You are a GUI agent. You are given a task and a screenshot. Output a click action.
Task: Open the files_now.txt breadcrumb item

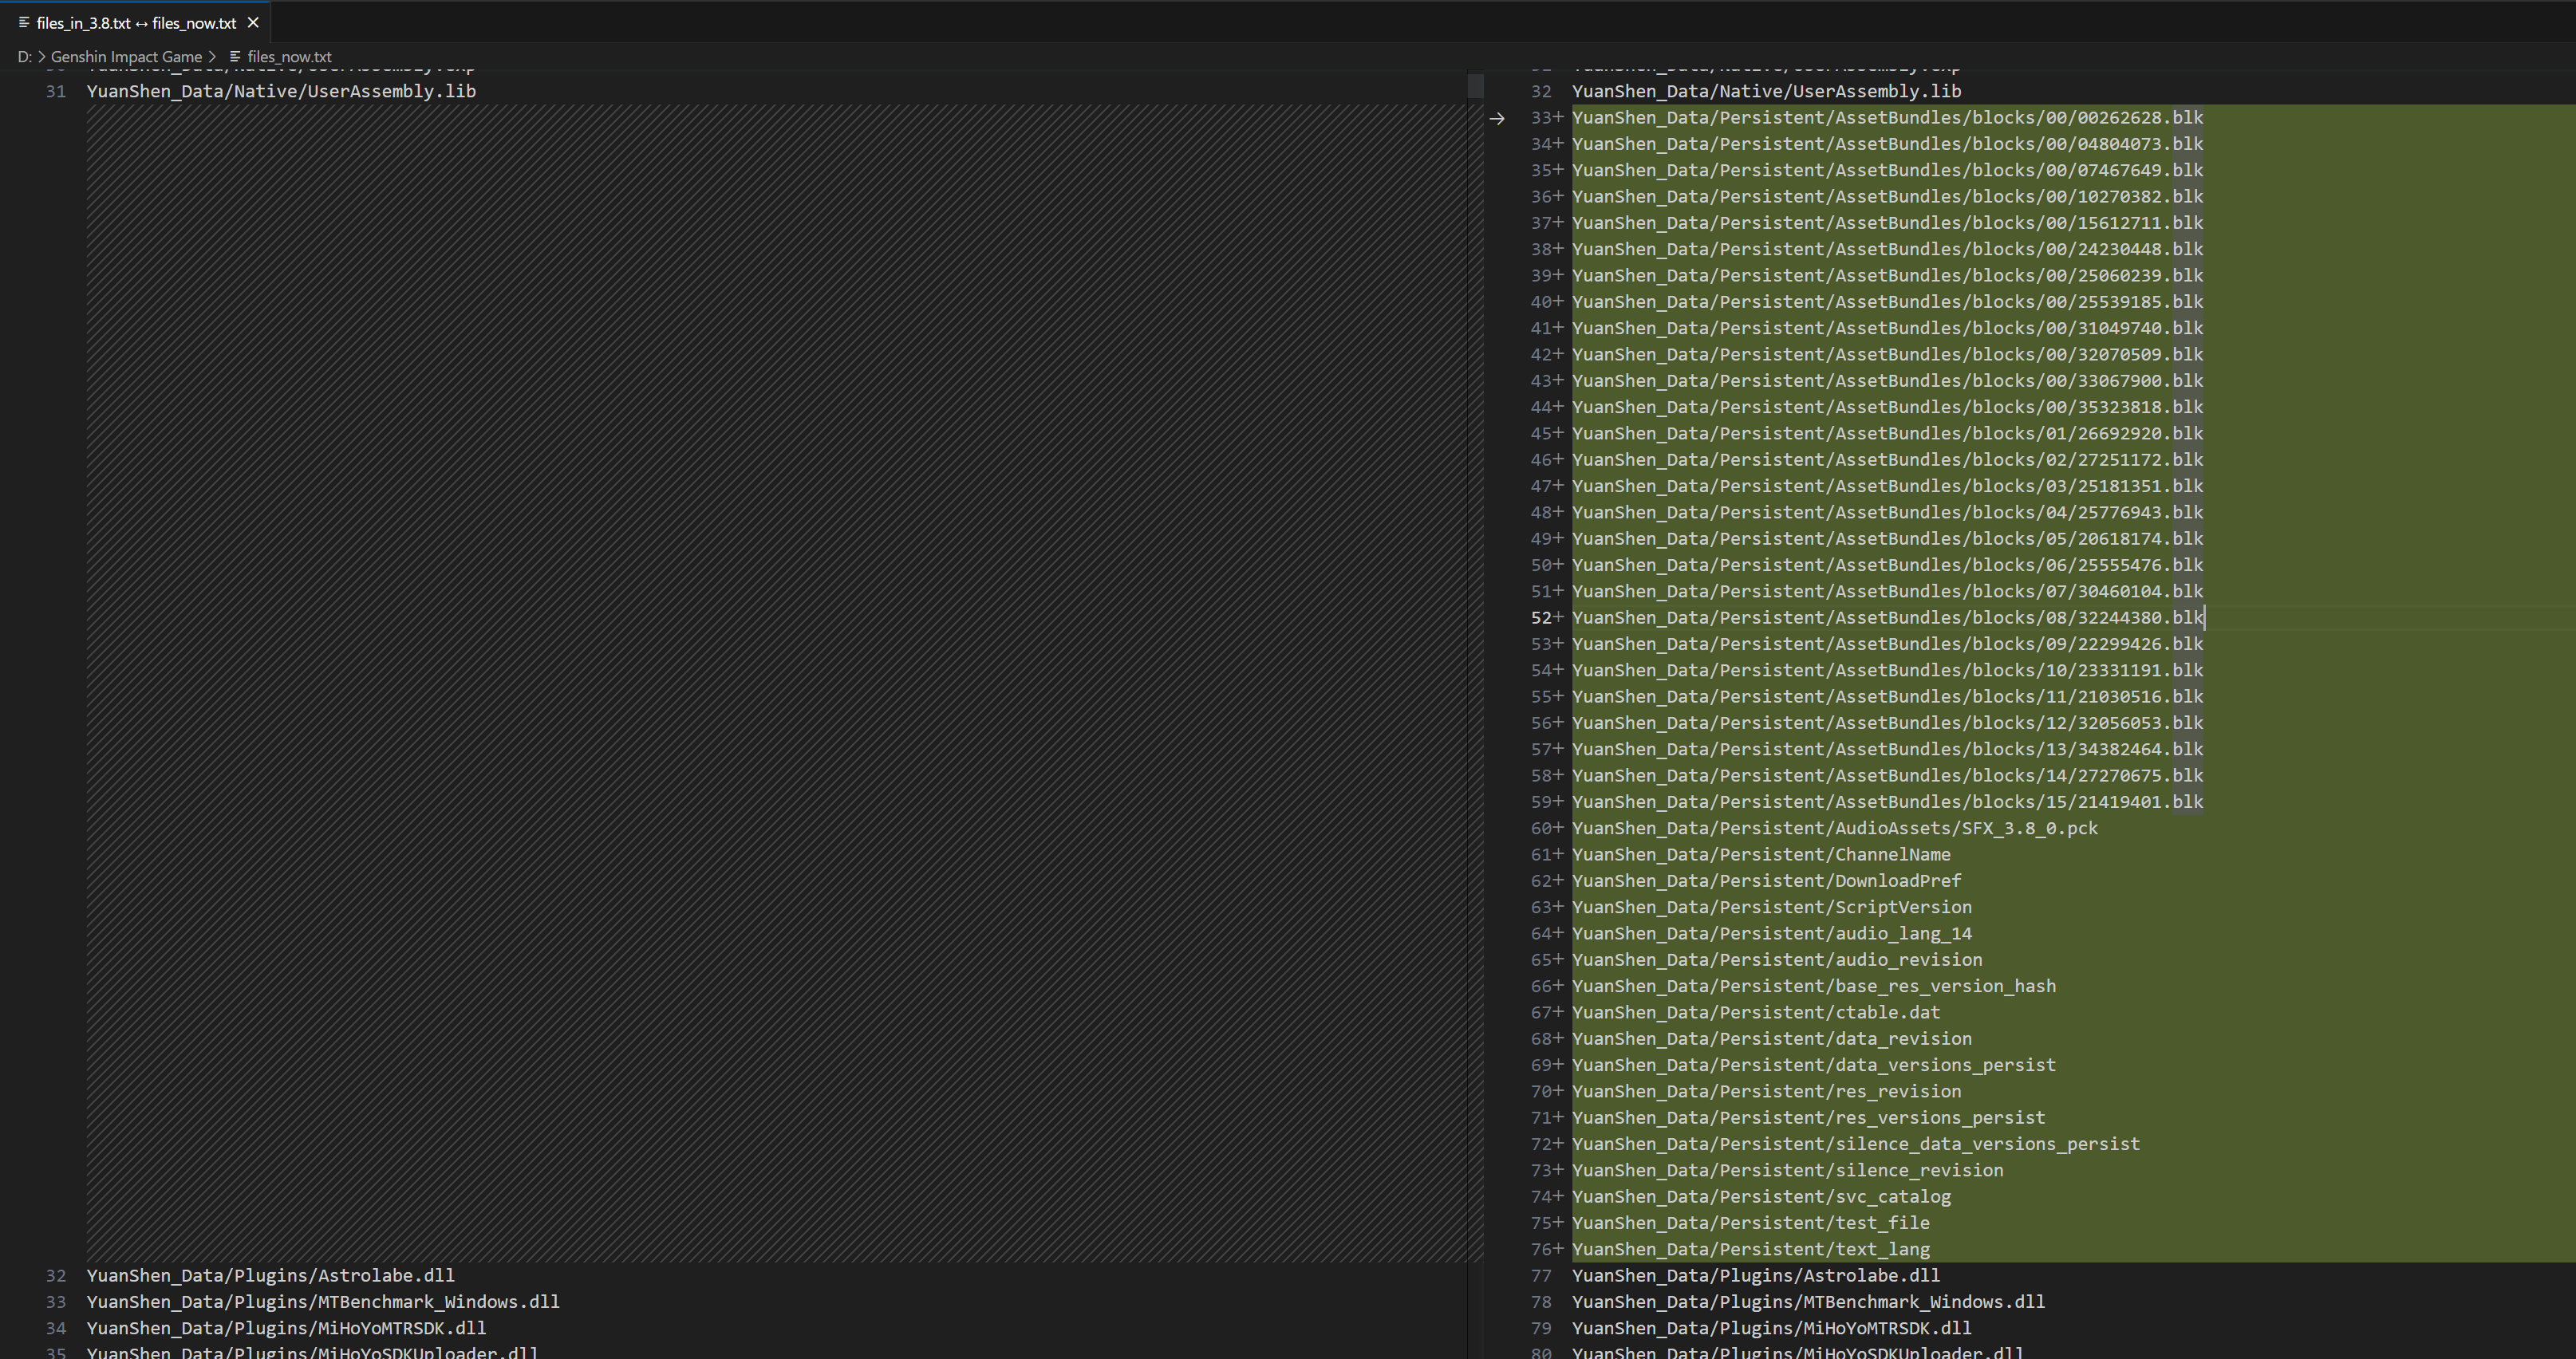(x=289, y=57)
